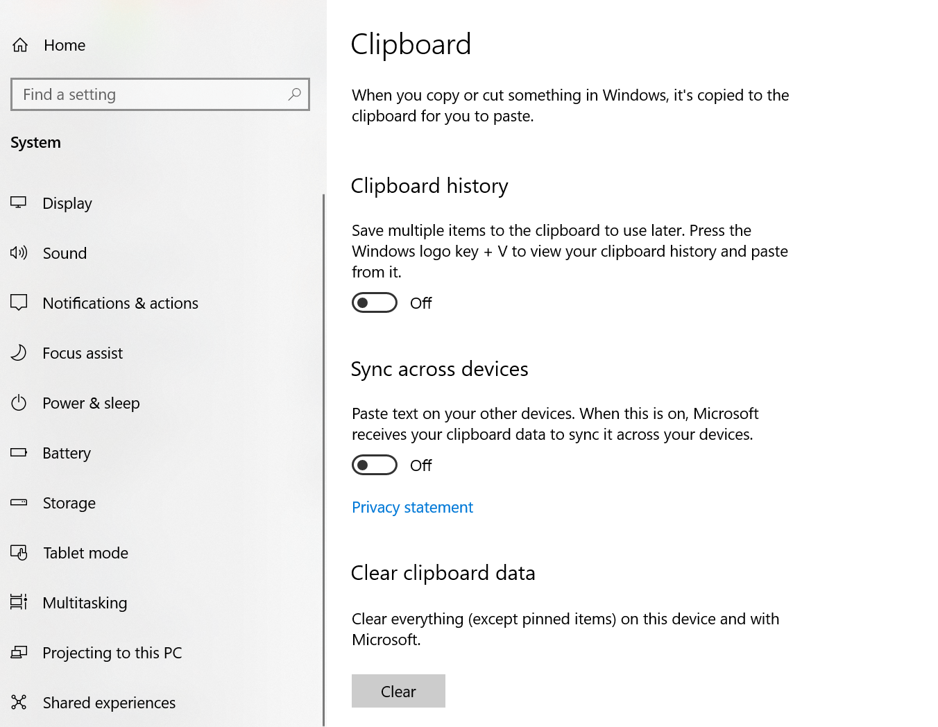This screenshot has width=938, height=727.
Task: Enable Clipboard history
Action: (374, 302)
